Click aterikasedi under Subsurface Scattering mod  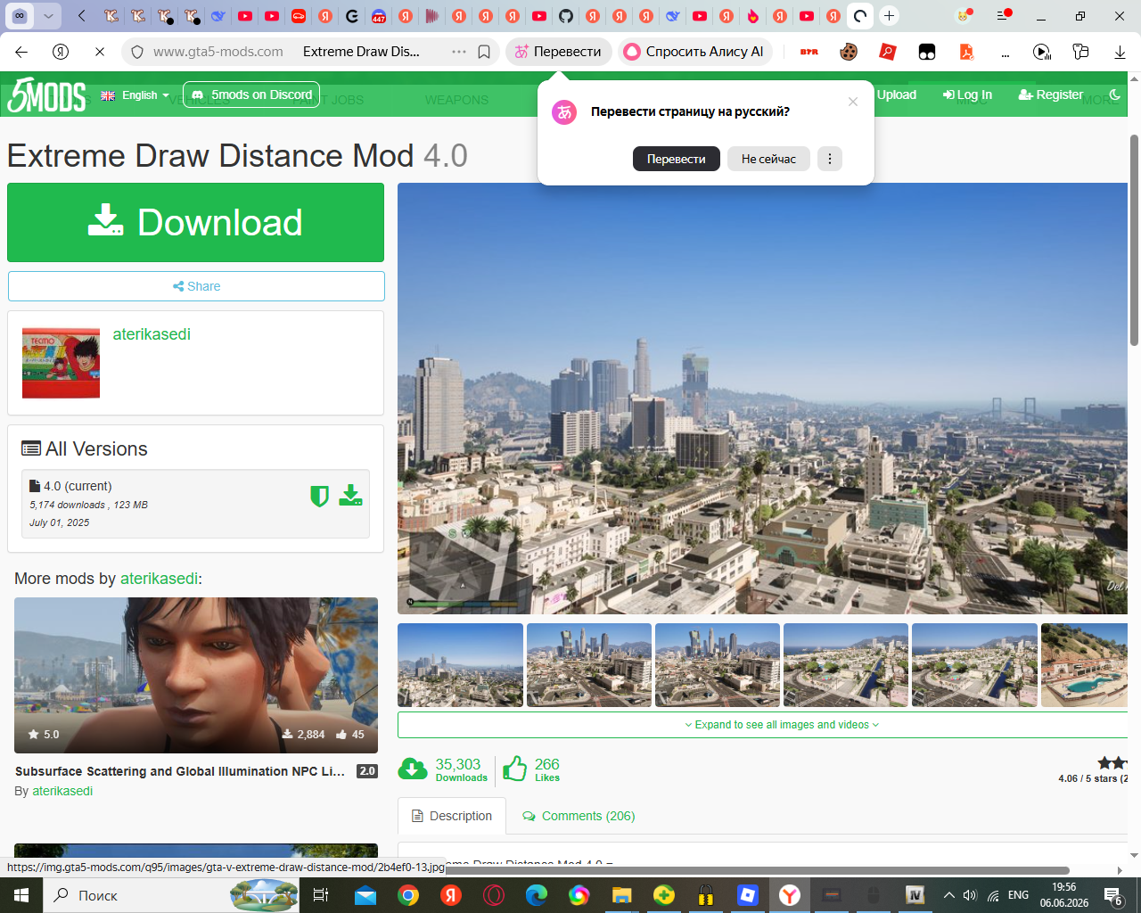coord(62,791)
